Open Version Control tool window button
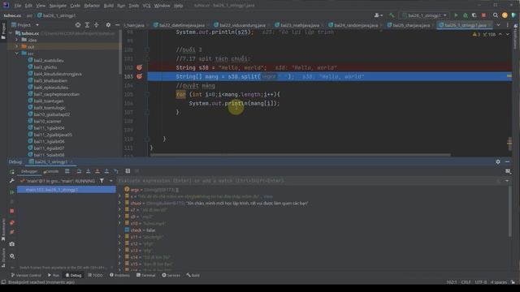This screenshot has height=292, width=520. pos(26,275)
